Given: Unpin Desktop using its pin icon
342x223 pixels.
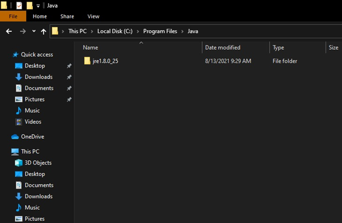Looking at the screenshot, I should pyautogui.click(x=69, y=66).
